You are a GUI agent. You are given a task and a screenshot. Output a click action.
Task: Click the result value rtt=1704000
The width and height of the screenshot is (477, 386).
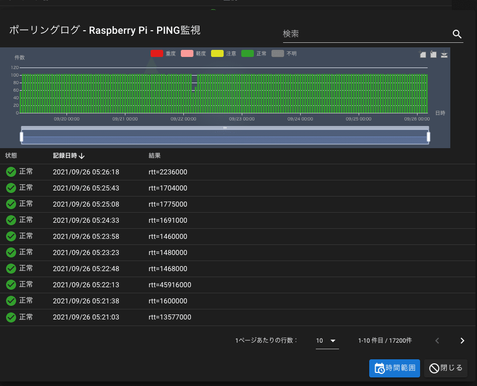tap(168, 188)
